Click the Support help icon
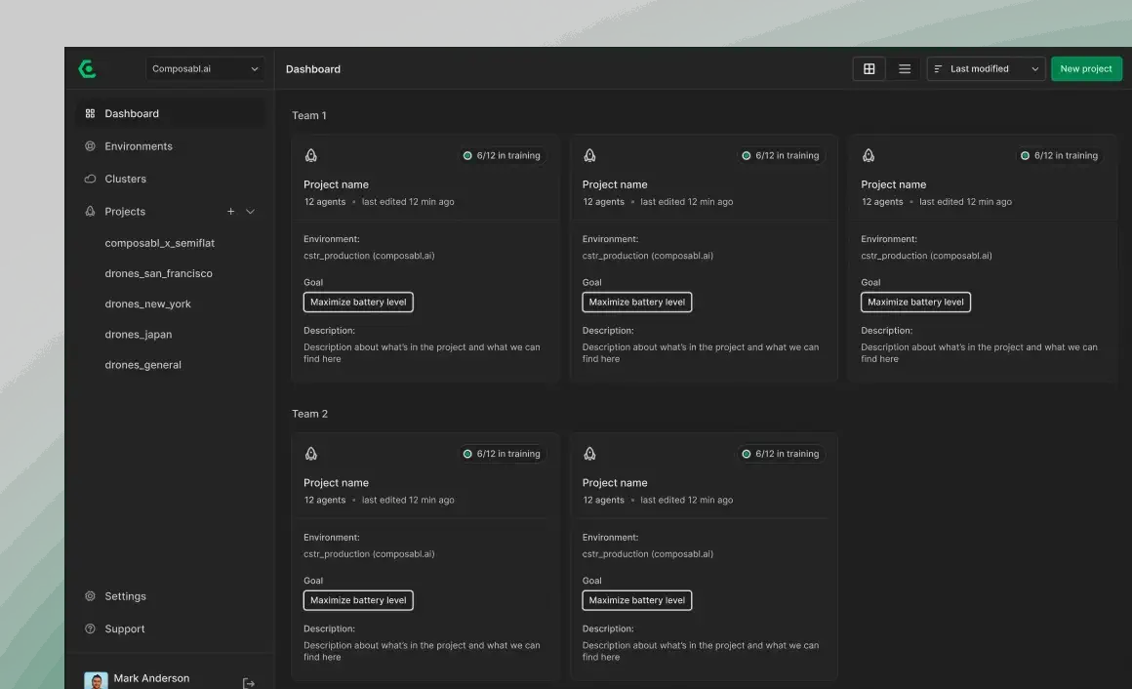Viewport: 1132px width, 689px height. [x=90, y=628]
